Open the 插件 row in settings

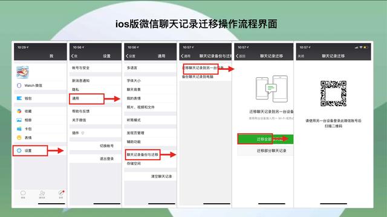[x=96, y=133]
